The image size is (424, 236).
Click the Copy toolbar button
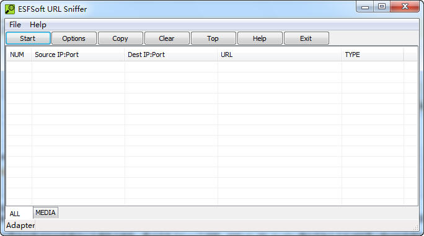point(120,38)
